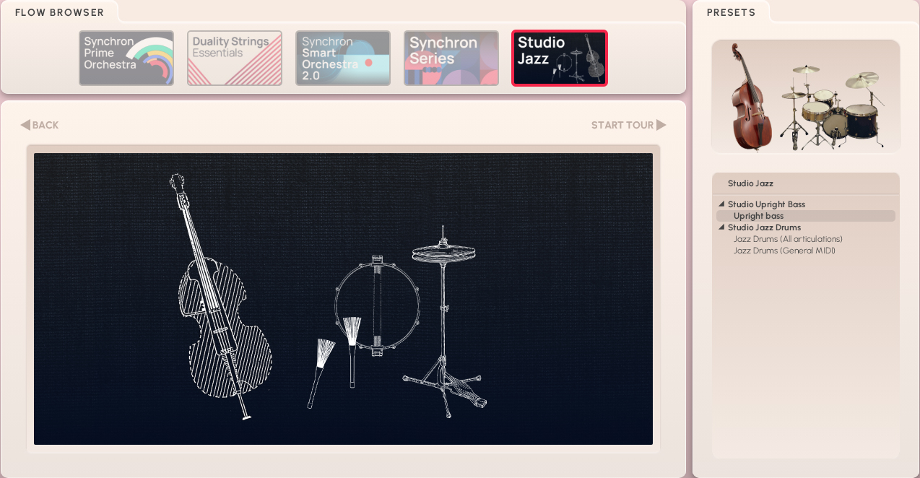Open the Synchron Series library tile
This screenshot has height=478, width=920.
point(451,58)
